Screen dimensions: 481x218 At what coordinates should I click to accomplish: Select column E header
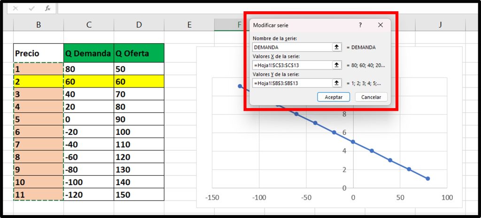click(189, 25)
